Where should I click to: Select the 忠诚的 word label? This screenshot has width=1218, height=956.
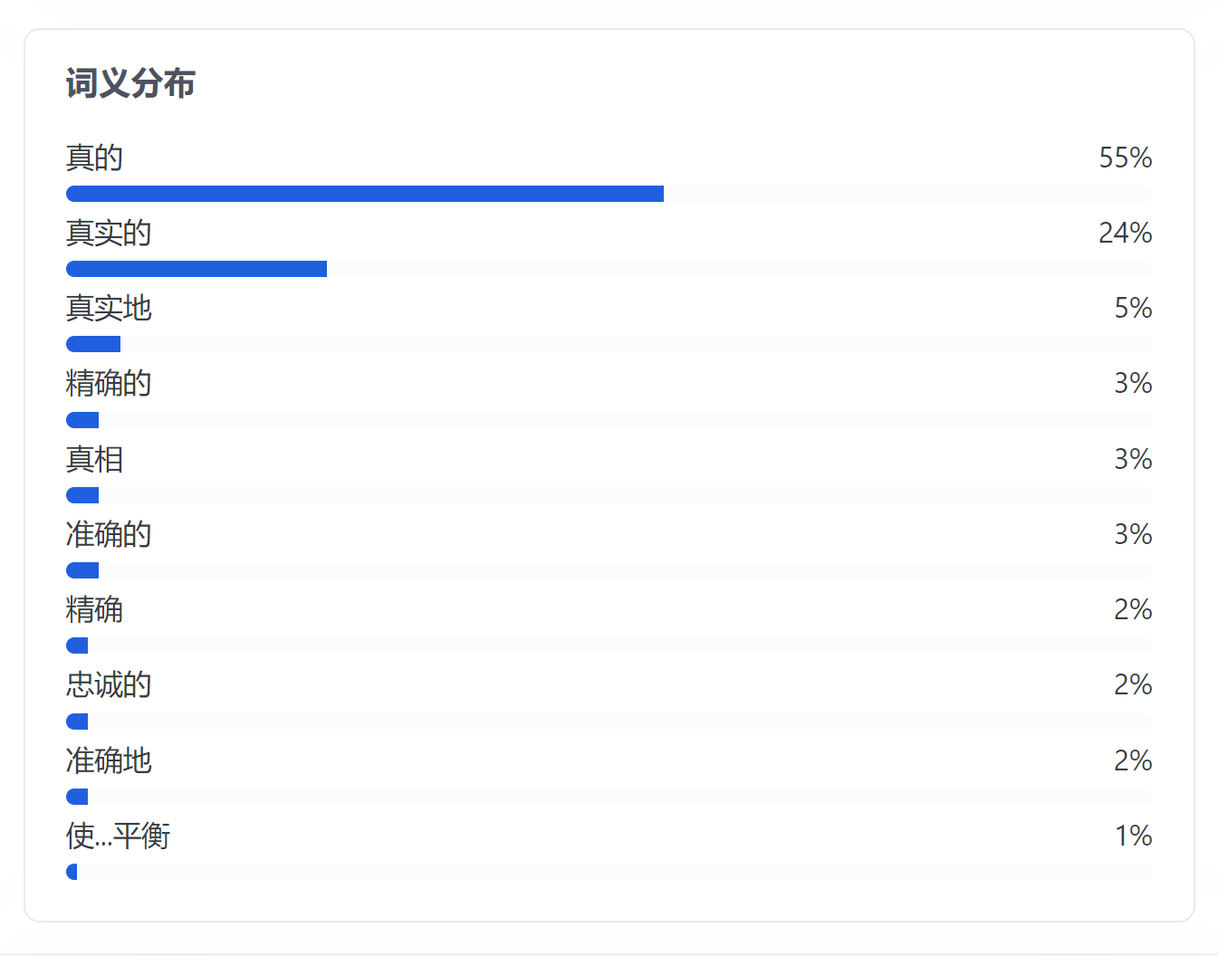[x=109, y=684]
